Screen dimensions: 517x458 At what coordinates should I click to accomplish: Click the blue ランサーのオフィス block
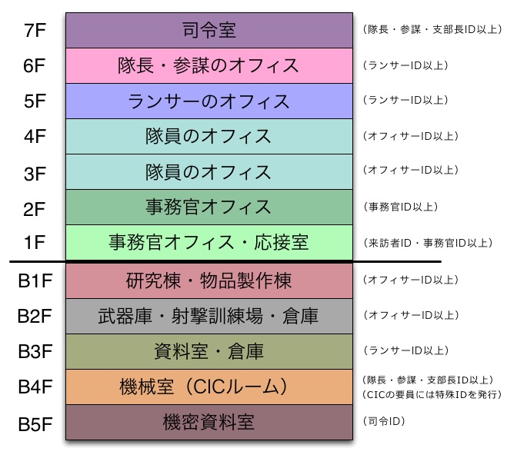pos(209,101)
